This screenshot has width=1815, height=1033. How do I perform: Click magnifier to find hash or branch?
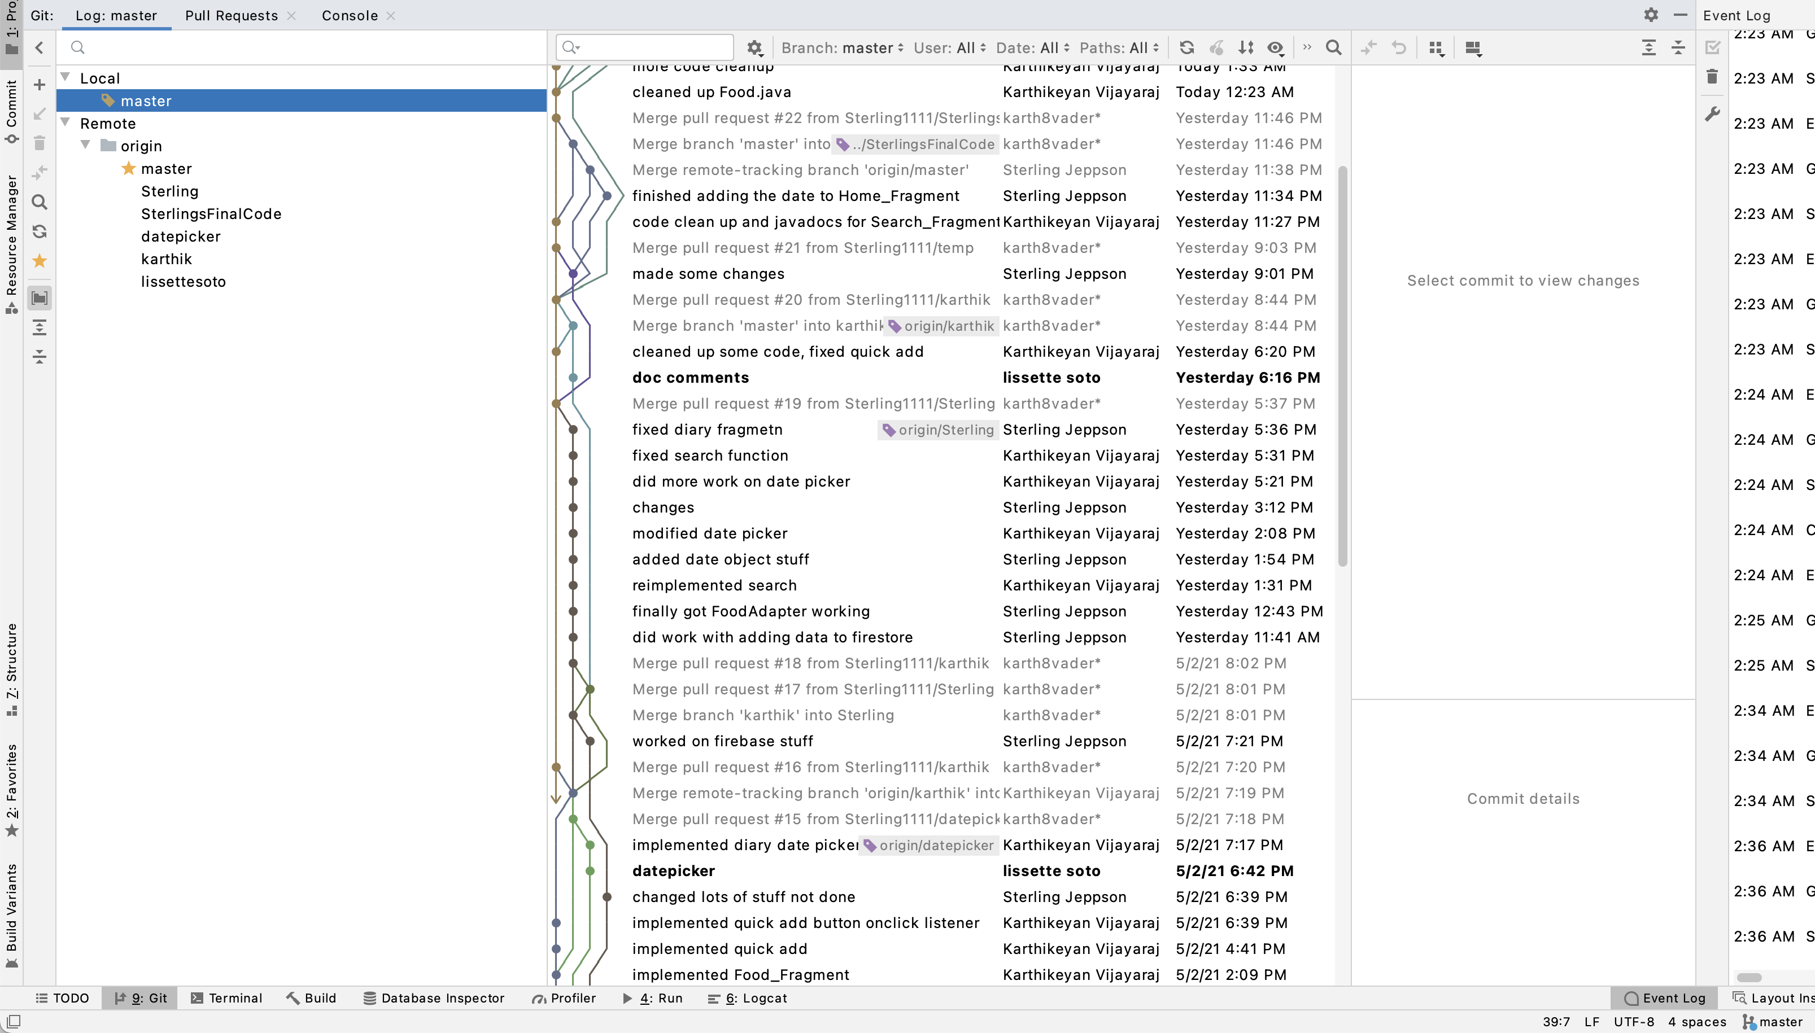[1333, 47]
